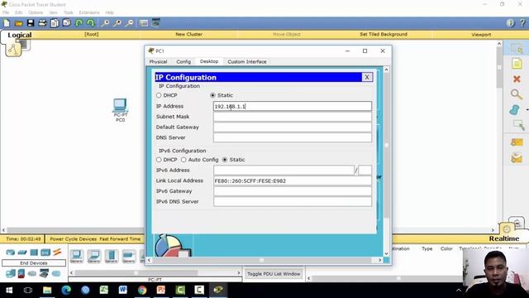Select the IPv4 Static radio button

[212, 95]
